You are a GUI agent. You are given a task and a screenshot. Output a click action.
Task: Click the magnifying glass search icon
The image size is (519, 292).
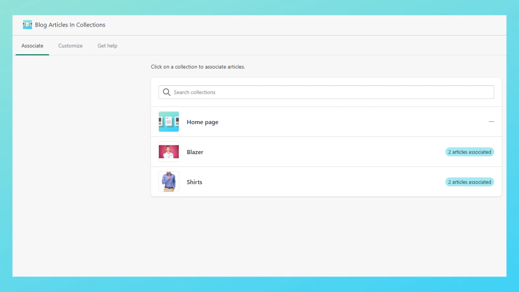(166, 92)
